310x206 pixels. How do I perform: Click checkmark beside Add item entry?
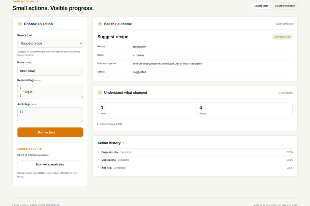pos(98,168)
